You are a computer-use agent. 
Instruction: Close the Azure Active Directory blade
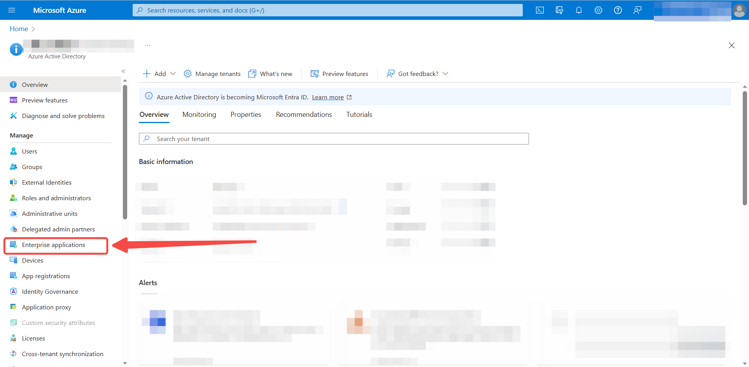click(731, 45)
